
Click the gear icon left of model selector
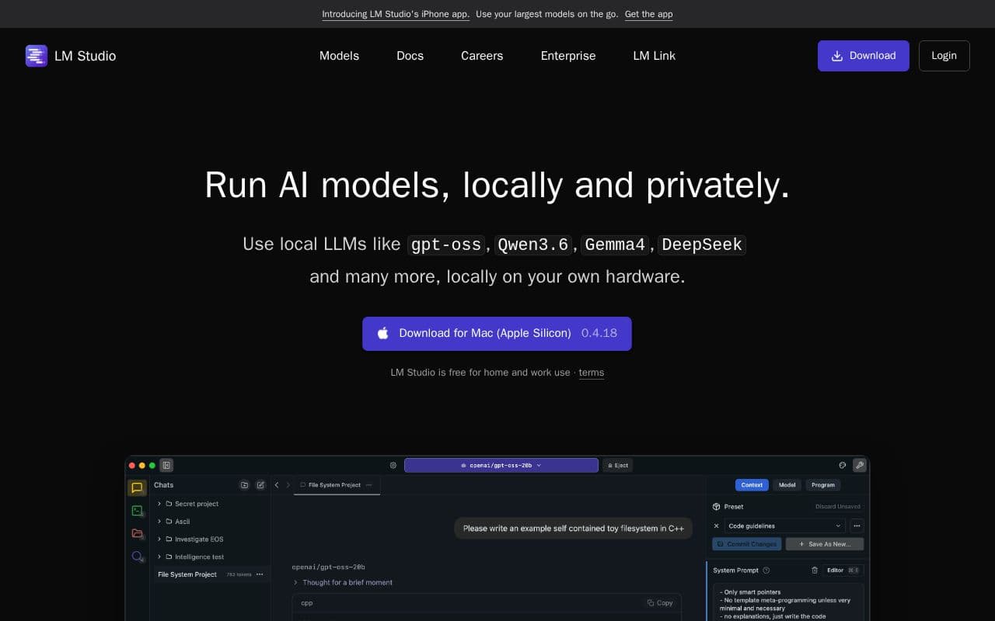pyautogui.click(x=393, y=465)
